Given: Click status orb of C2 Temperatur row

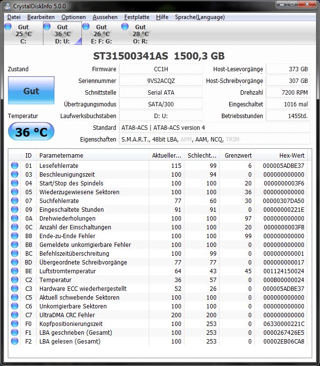Looking at the screenshot, I should 15,280.
